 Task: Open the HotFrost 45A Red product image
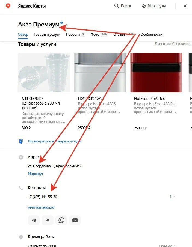coord(156,72)
